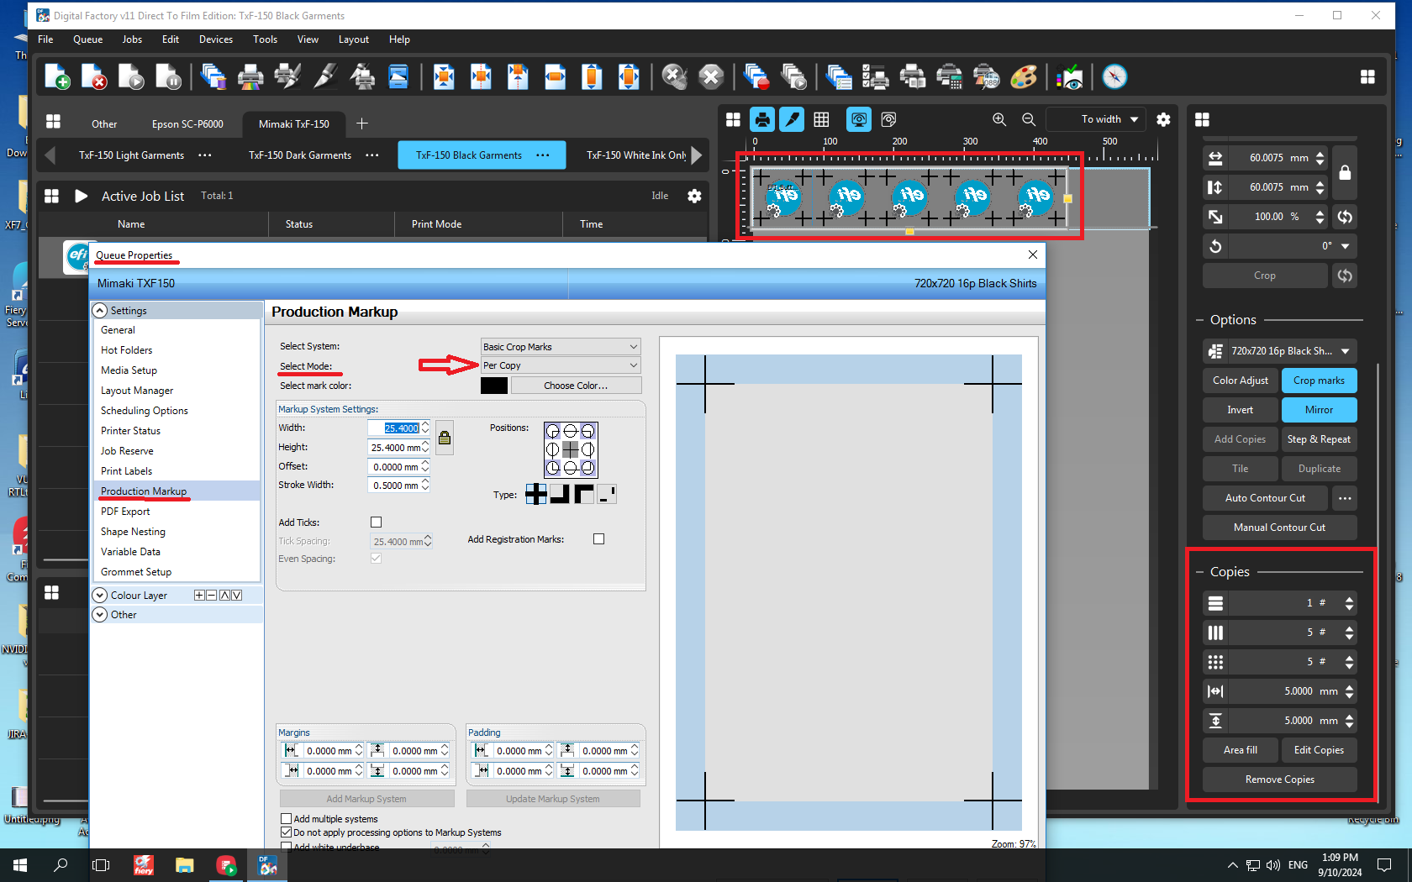Click the pause job icon in toolbar
Image resolution: width=1412 pixels, height=882 pixels.
[168, 77]
